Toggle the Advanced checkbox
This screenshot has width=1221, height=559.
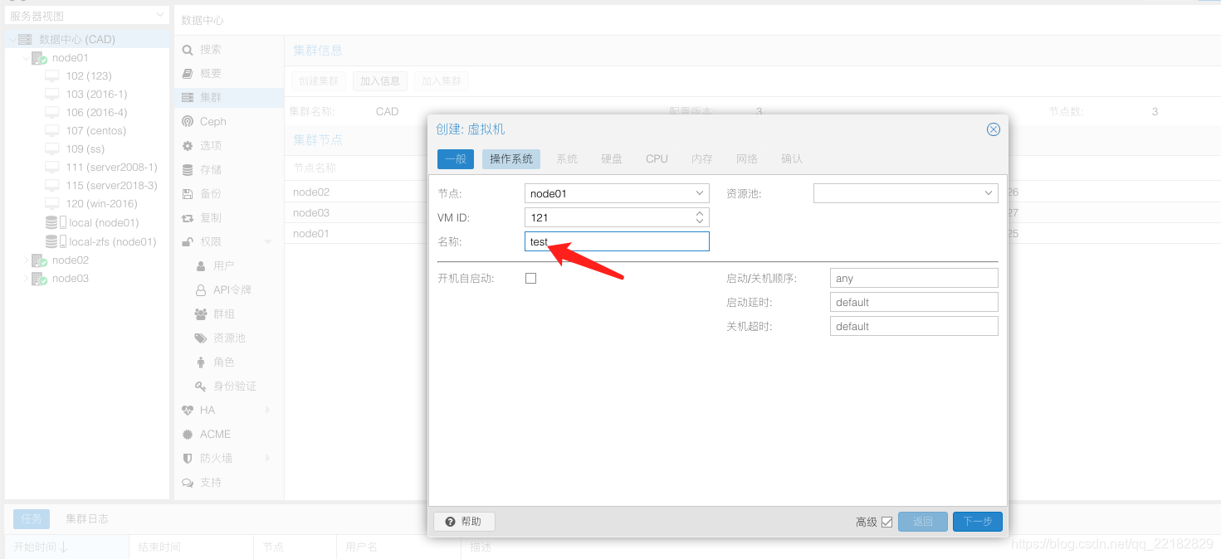(x=886, y=523)
